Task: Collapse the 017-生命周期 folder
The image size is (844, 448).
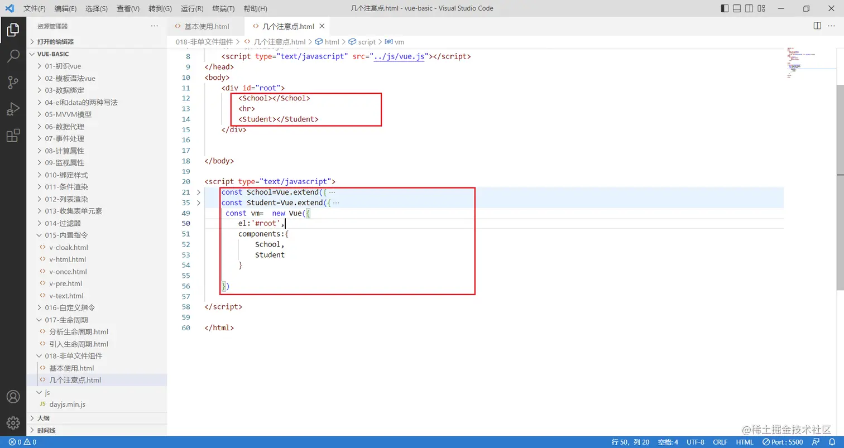Action: point(98,320)
